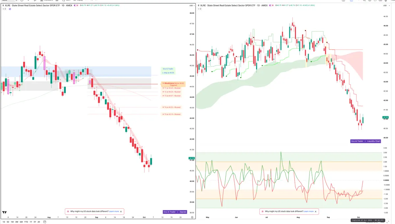This screenshot has height=224, width=395.
Task: Select the 1D time range
Action: [4, 222]
